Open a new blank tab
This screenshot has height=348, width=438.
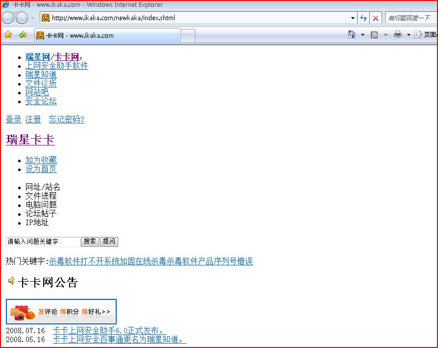pos(188,36)
